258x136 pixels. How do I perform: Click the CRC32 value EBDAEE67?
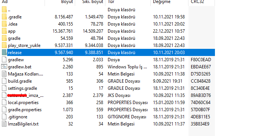click(x=201, y=67)
